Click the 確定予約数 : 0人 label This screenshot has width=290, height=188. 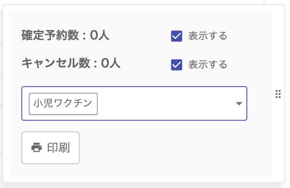click(65, 36)
